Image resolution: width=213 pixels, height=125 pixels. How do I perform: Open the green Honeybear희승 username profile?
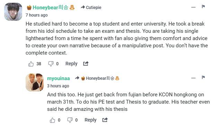[51, 8]
